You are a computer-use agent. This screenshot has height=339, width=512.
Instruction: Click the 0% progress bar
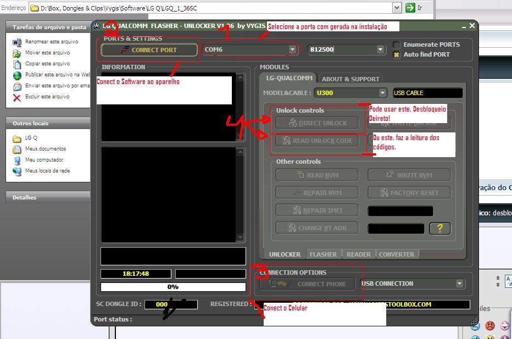point(173,287)
